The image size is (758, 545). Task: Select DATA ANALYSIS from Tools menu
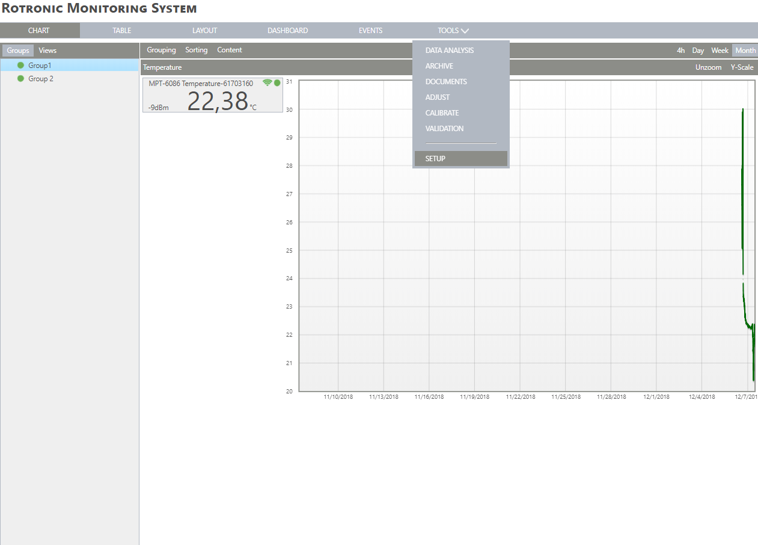click(x=461, y=51)
